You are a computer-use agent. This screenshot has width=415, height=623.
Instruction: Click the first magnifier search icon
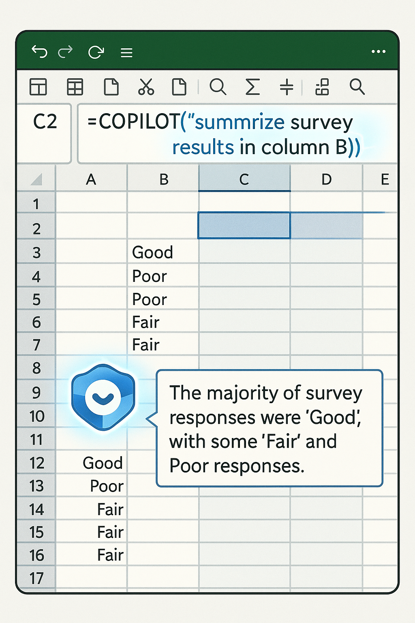[x=218, y=87]
